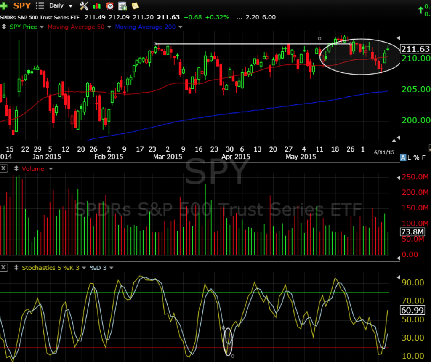
Task: Click the 211.63 current price tag
Action: point(415,49)
